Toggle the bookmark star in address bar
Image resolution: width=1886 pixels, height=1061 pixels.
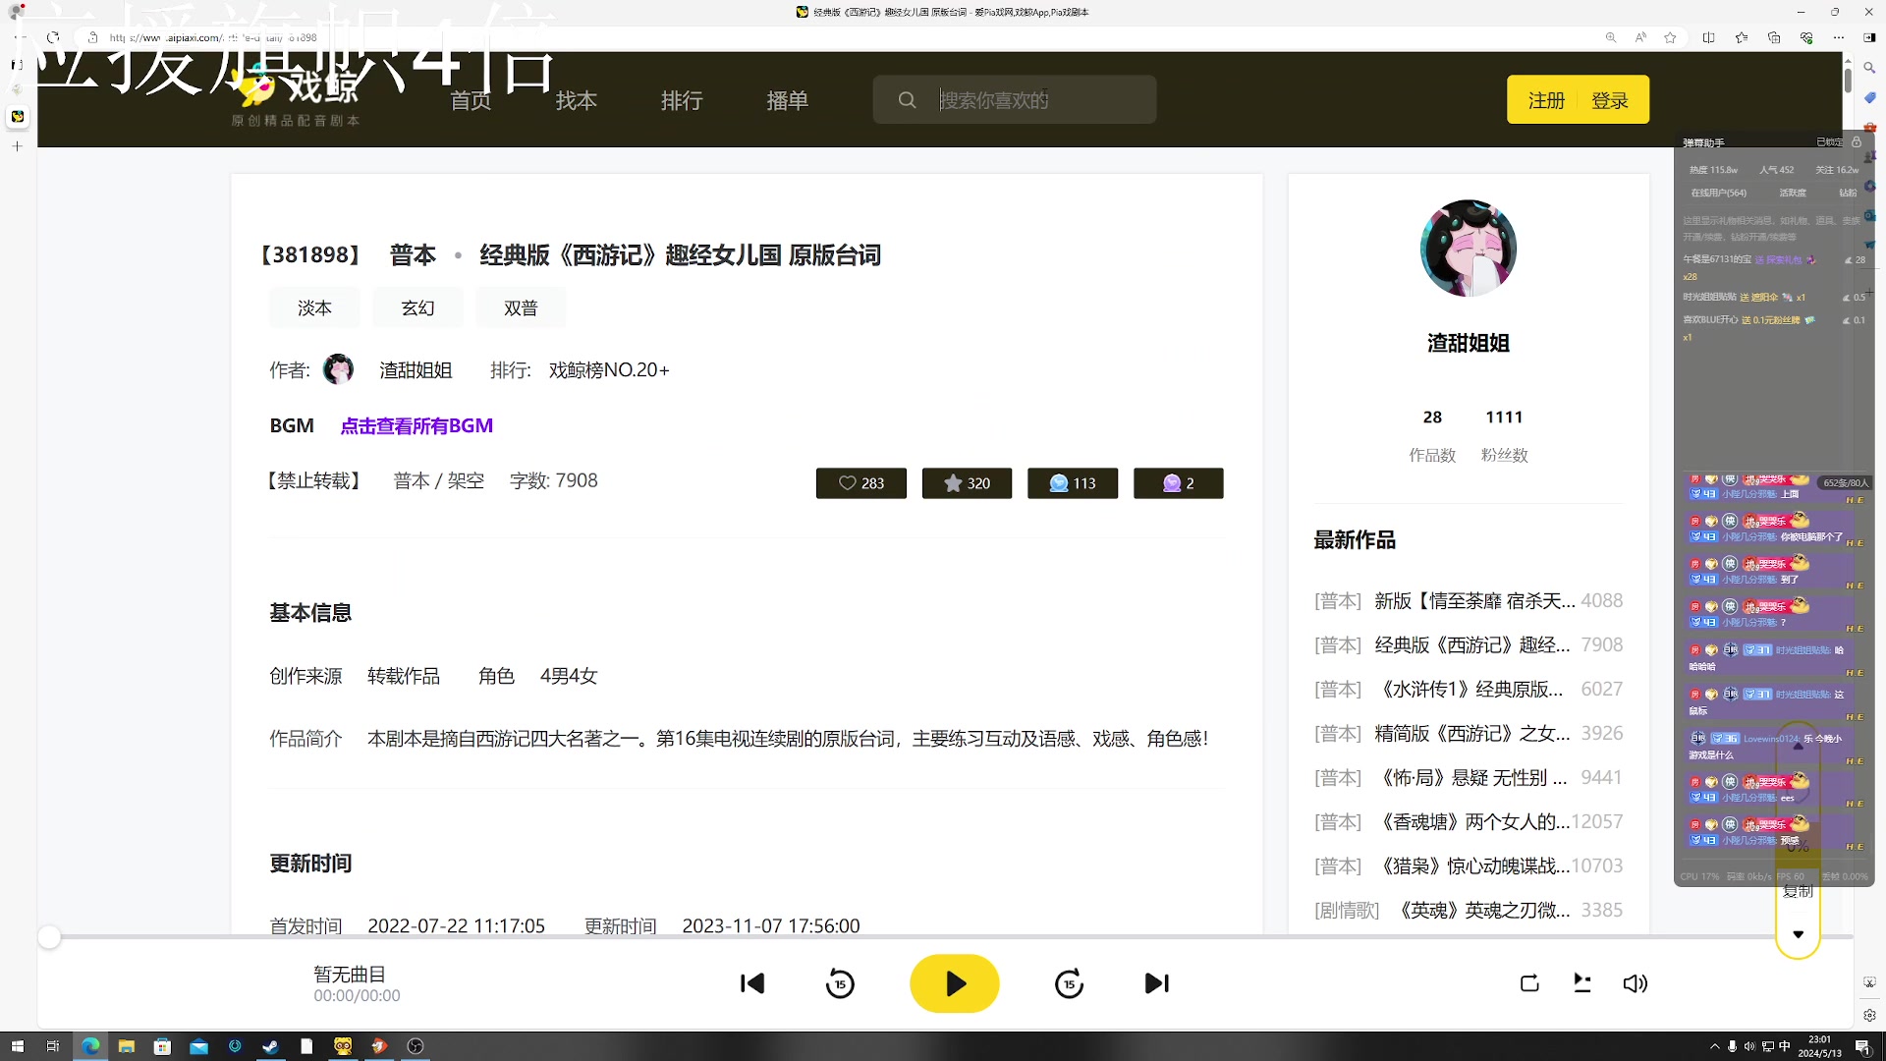1670,37
